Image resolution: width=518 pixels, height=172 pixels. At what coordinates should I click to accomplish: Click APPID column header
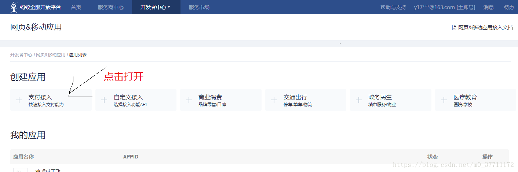pyautogui.click(x=131, y=157)
